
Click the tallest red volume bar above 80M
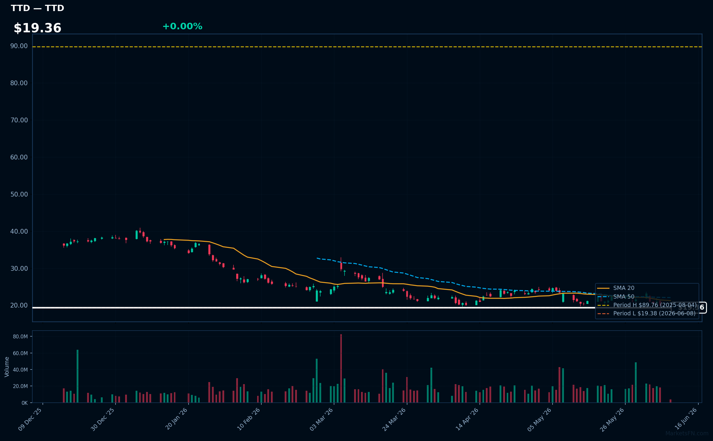(341, 368)
